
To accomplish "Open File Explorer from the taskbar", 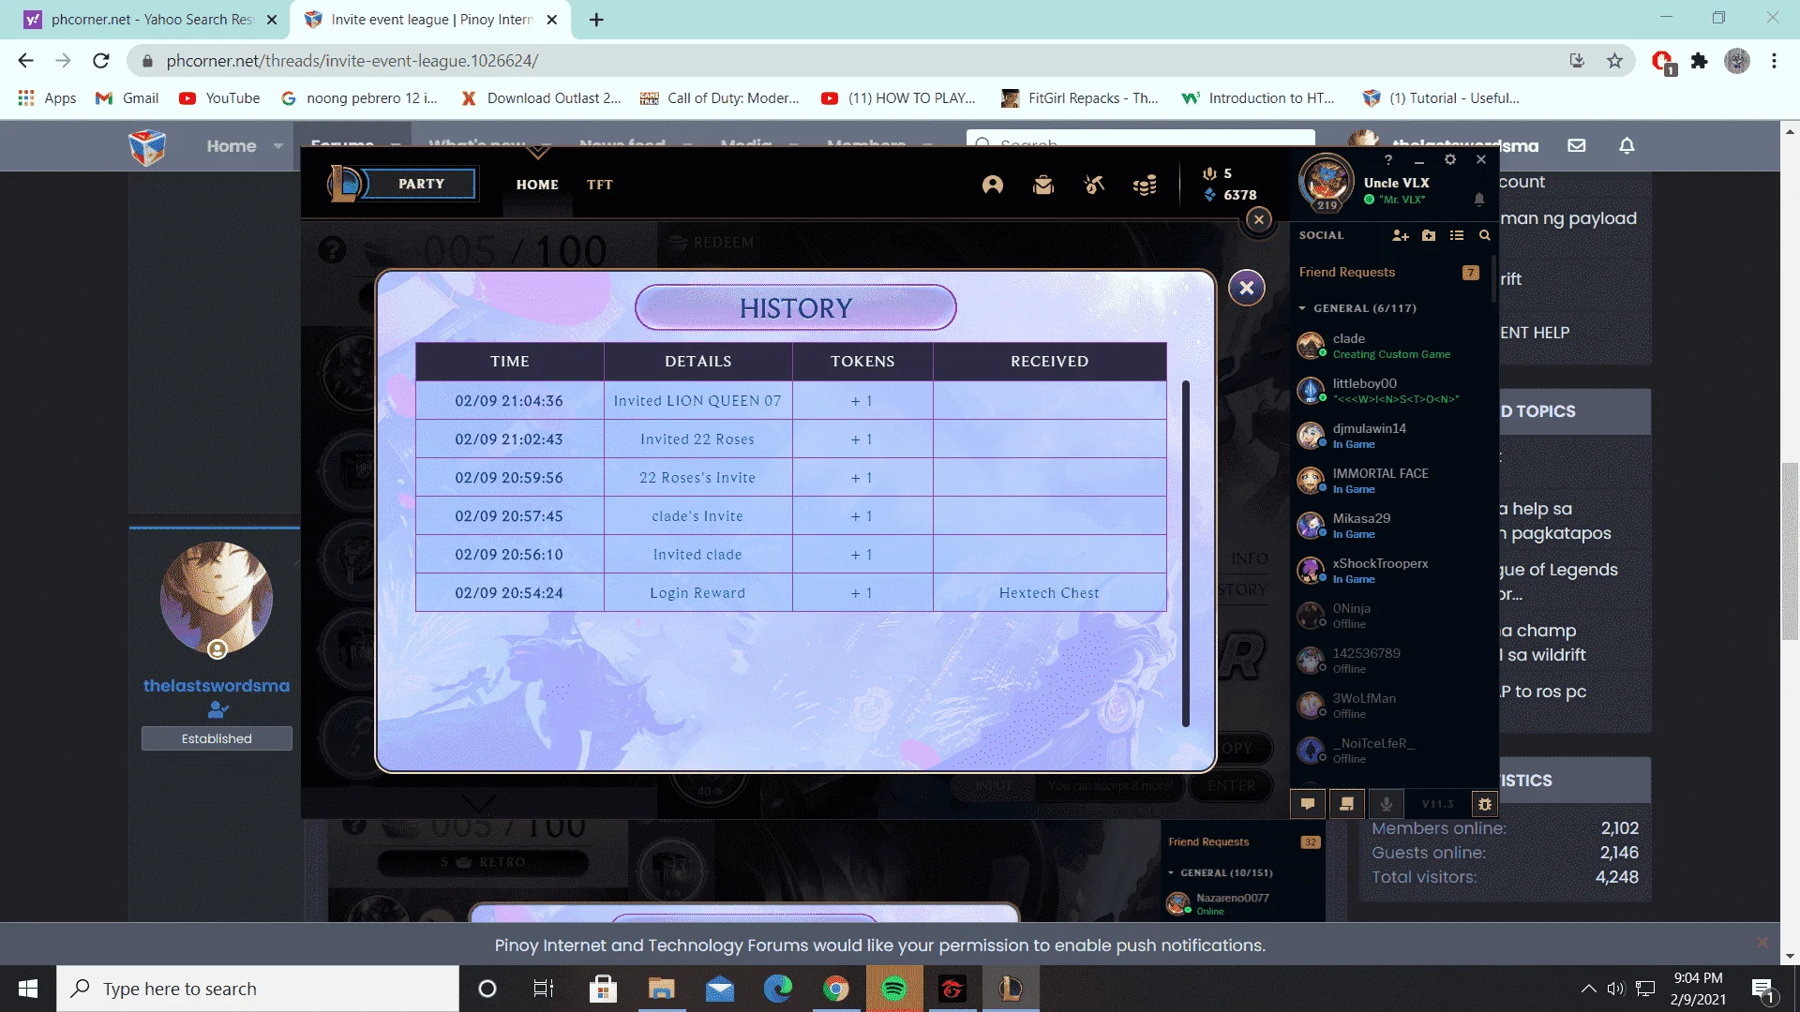I will tap(662, 989).
